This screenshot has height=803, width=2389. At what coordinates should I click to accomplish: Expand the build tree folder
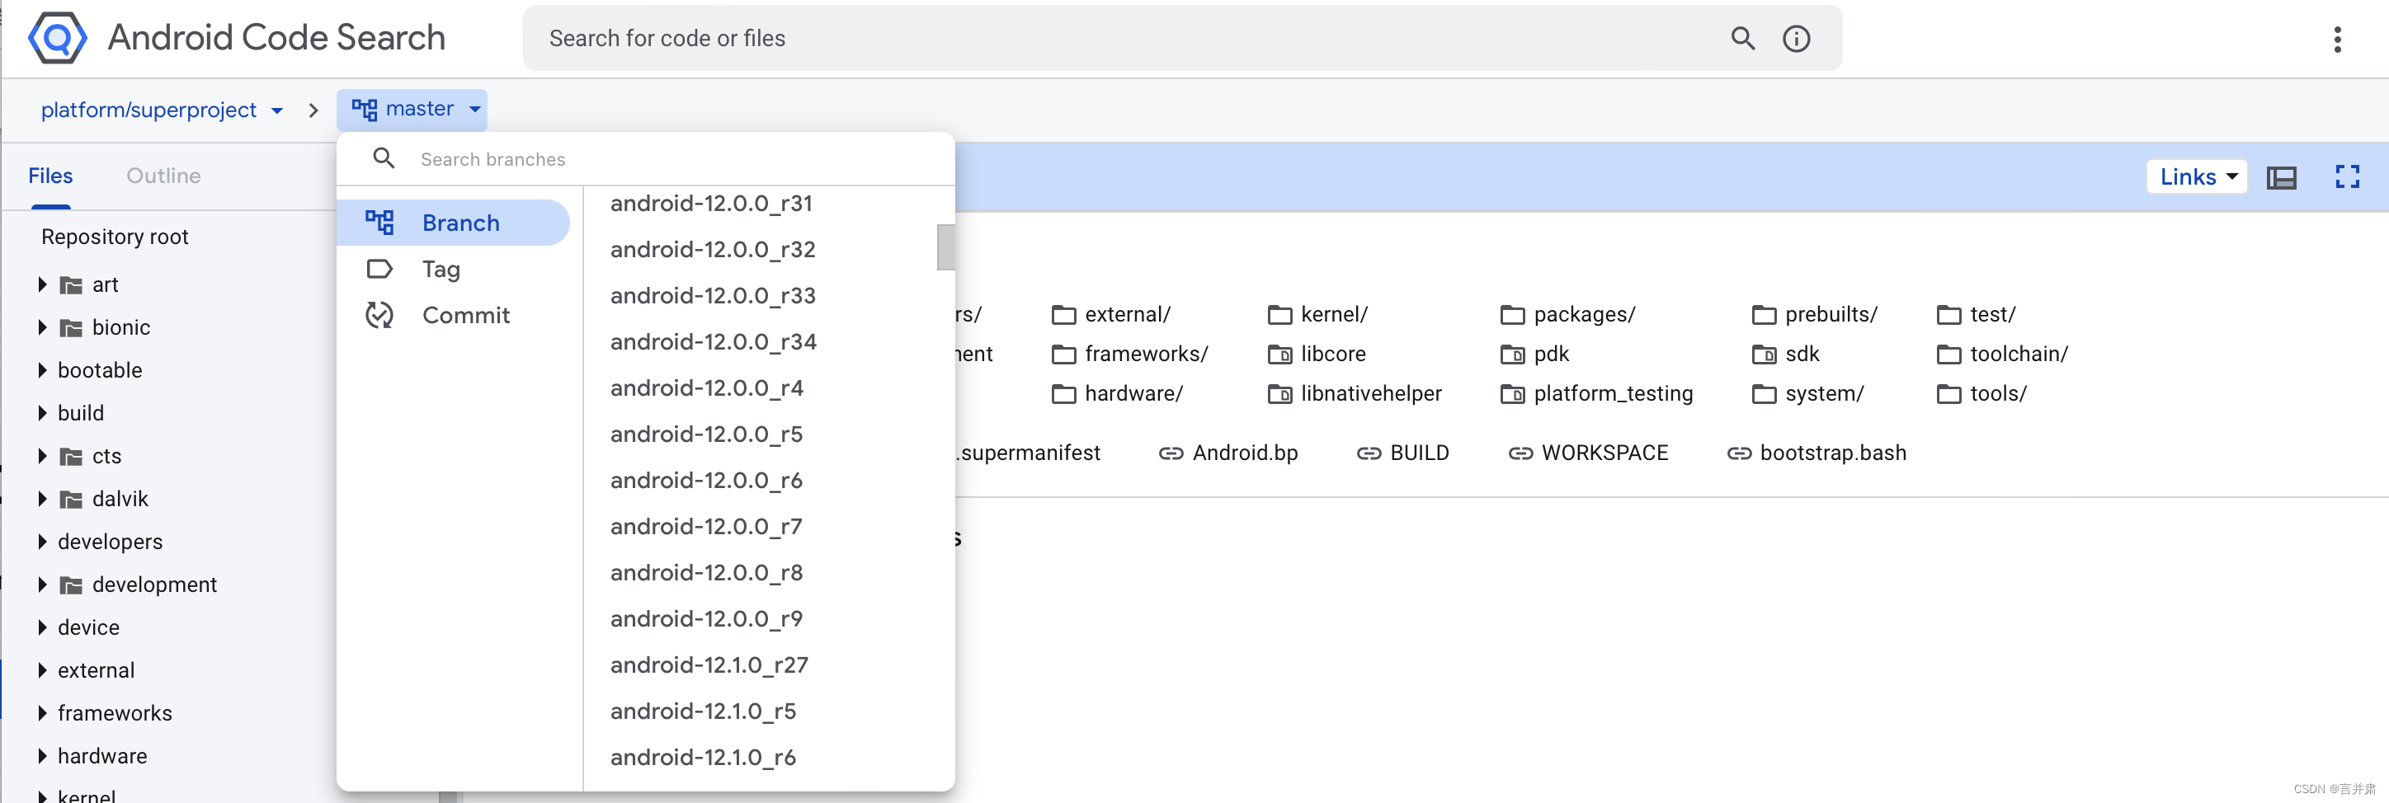[42, 412]
